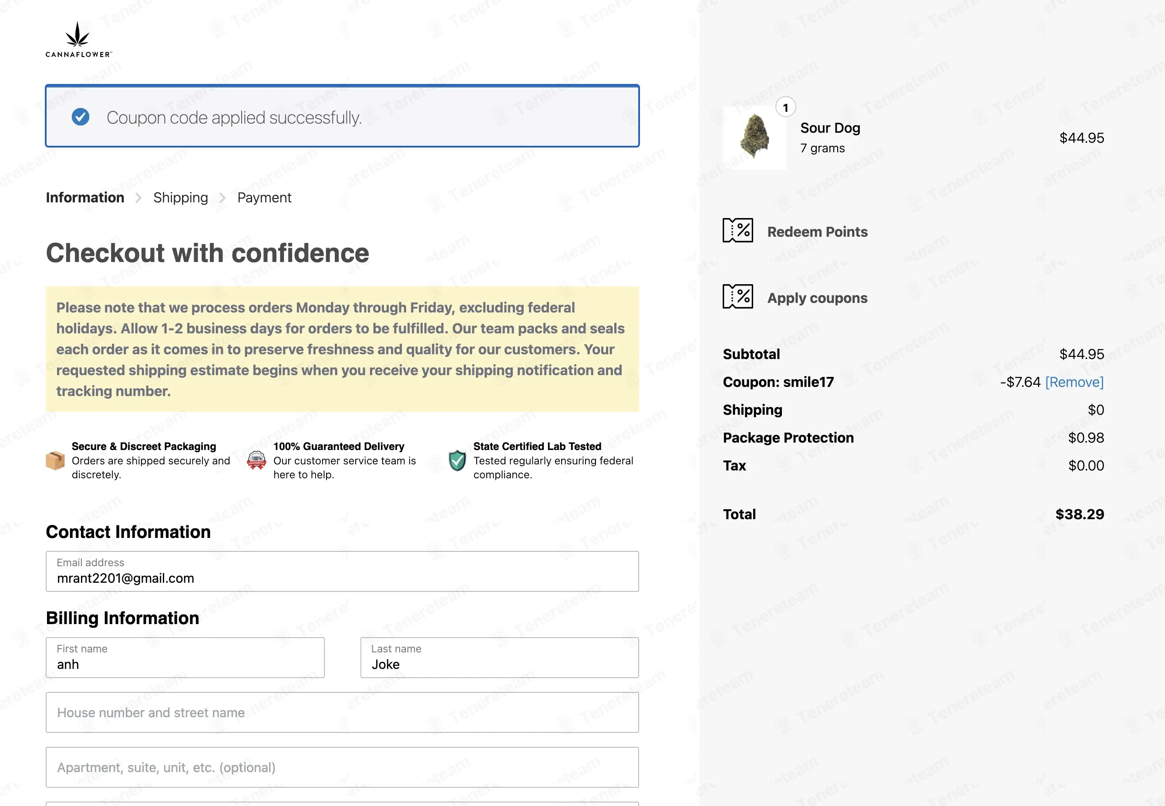The width and height of the screenshot is (1165, 806).
Task: Click the green shield lab tested icon
Action: click(457, 460)
